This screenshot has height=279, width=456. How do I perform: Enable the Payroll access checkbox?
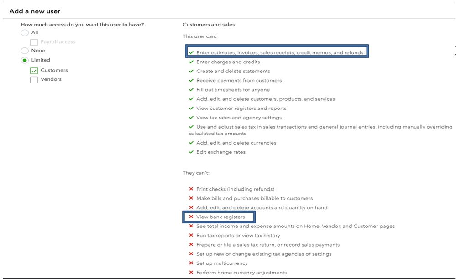34,42
